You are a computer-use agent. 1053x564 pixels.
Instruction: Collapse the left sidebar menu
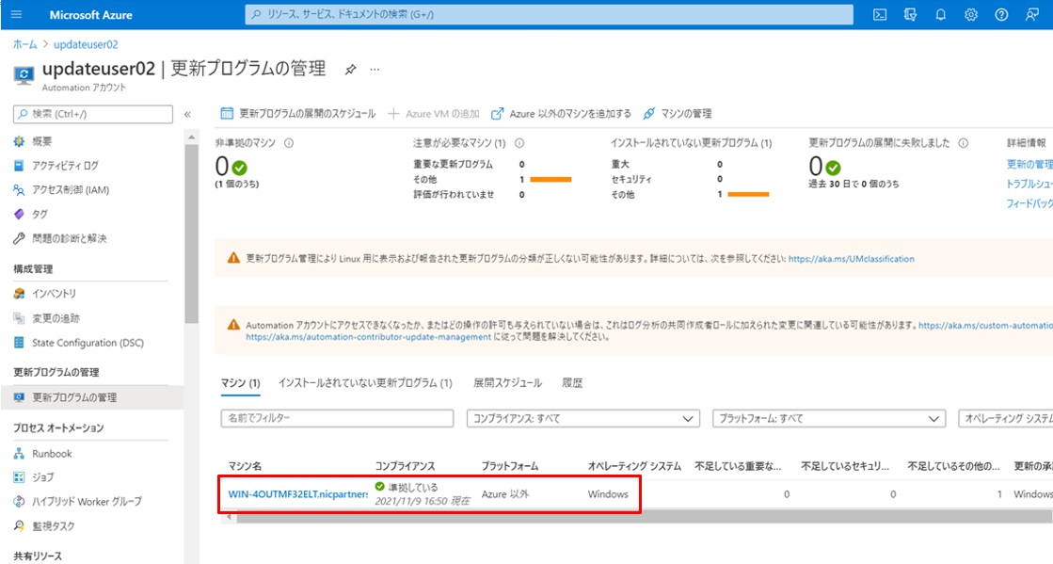coord(187,114)
